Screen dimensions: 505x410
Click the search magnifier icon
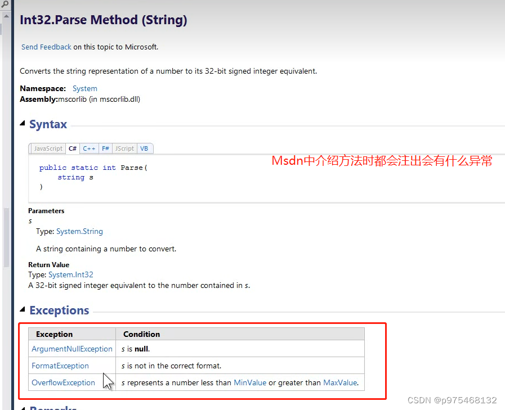(5, 4)
